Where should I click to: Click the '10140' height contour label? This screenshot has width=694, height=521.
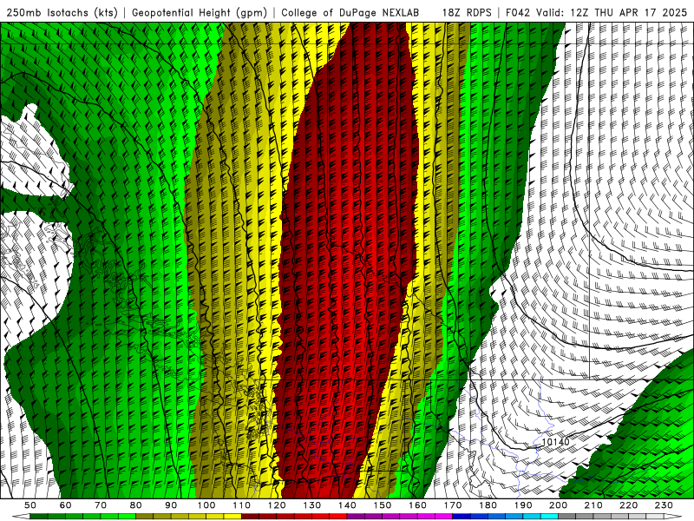(x=555, y=442)
